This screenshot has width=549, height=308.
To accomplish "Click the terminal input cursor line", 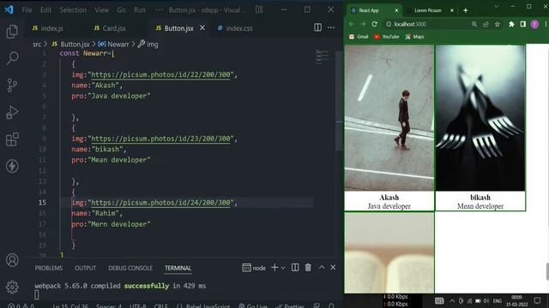I will tap(37, 295).
